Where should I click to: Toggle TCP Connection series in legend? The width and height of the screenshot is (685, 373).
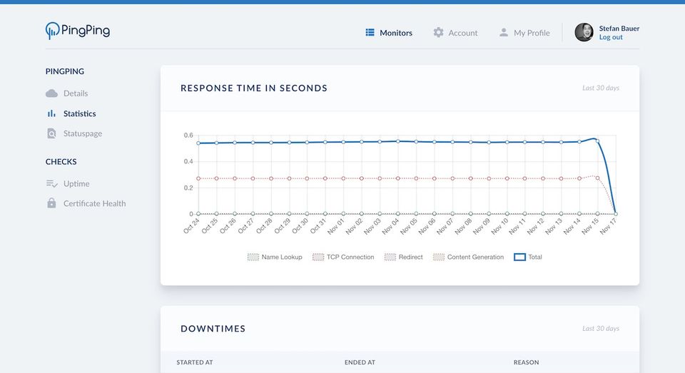pos(343,257)
